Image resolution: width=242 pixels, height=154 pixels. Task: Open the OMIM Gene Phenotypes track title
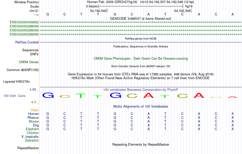(x=141, y=58)
